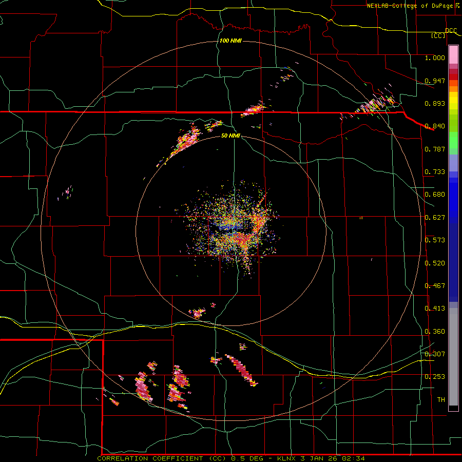Click the 0.627 scale value

435,218
